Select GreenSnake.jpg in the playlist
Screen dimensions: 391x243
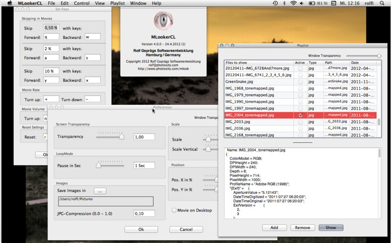click(300, 82)
